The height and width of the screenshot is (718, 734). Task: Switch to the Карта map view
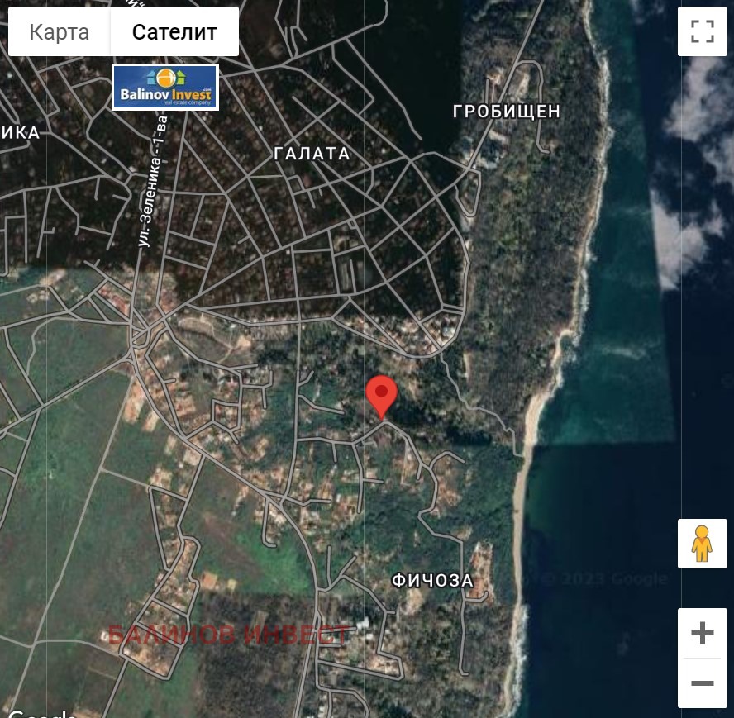point(60,32)
